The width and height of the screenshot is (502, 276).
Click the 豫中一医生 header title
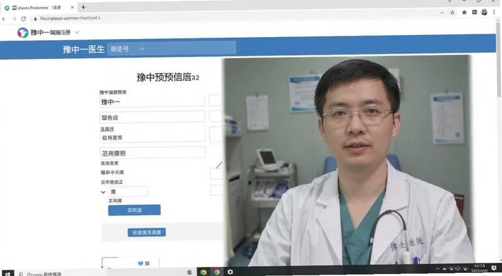[83, 50]
